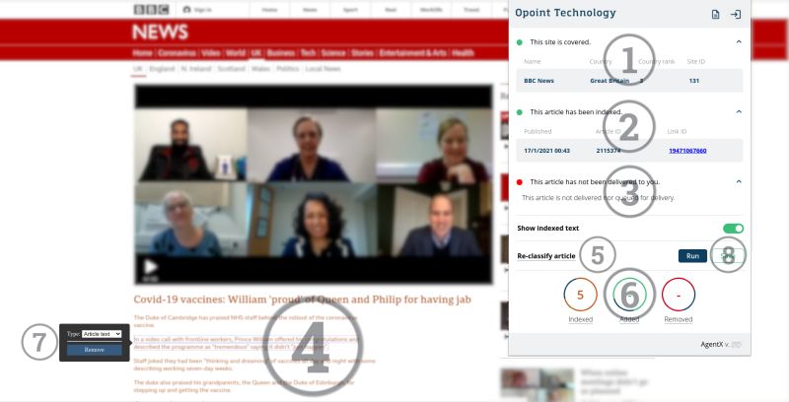Click the Site ID value 131

click(x=694, y=81)
